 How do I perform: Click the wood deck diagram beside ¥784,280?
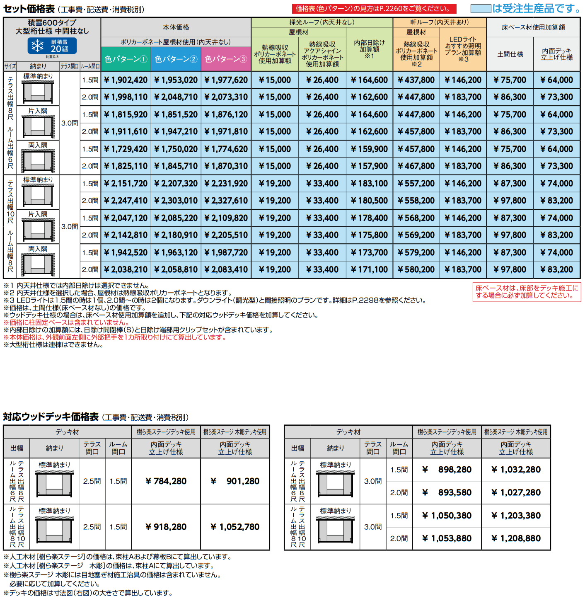tap(55, 484)
